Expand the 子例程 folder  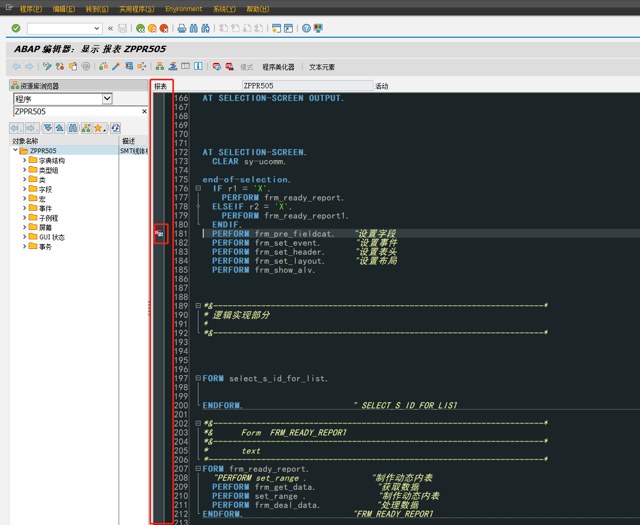(x=24, y=218)
